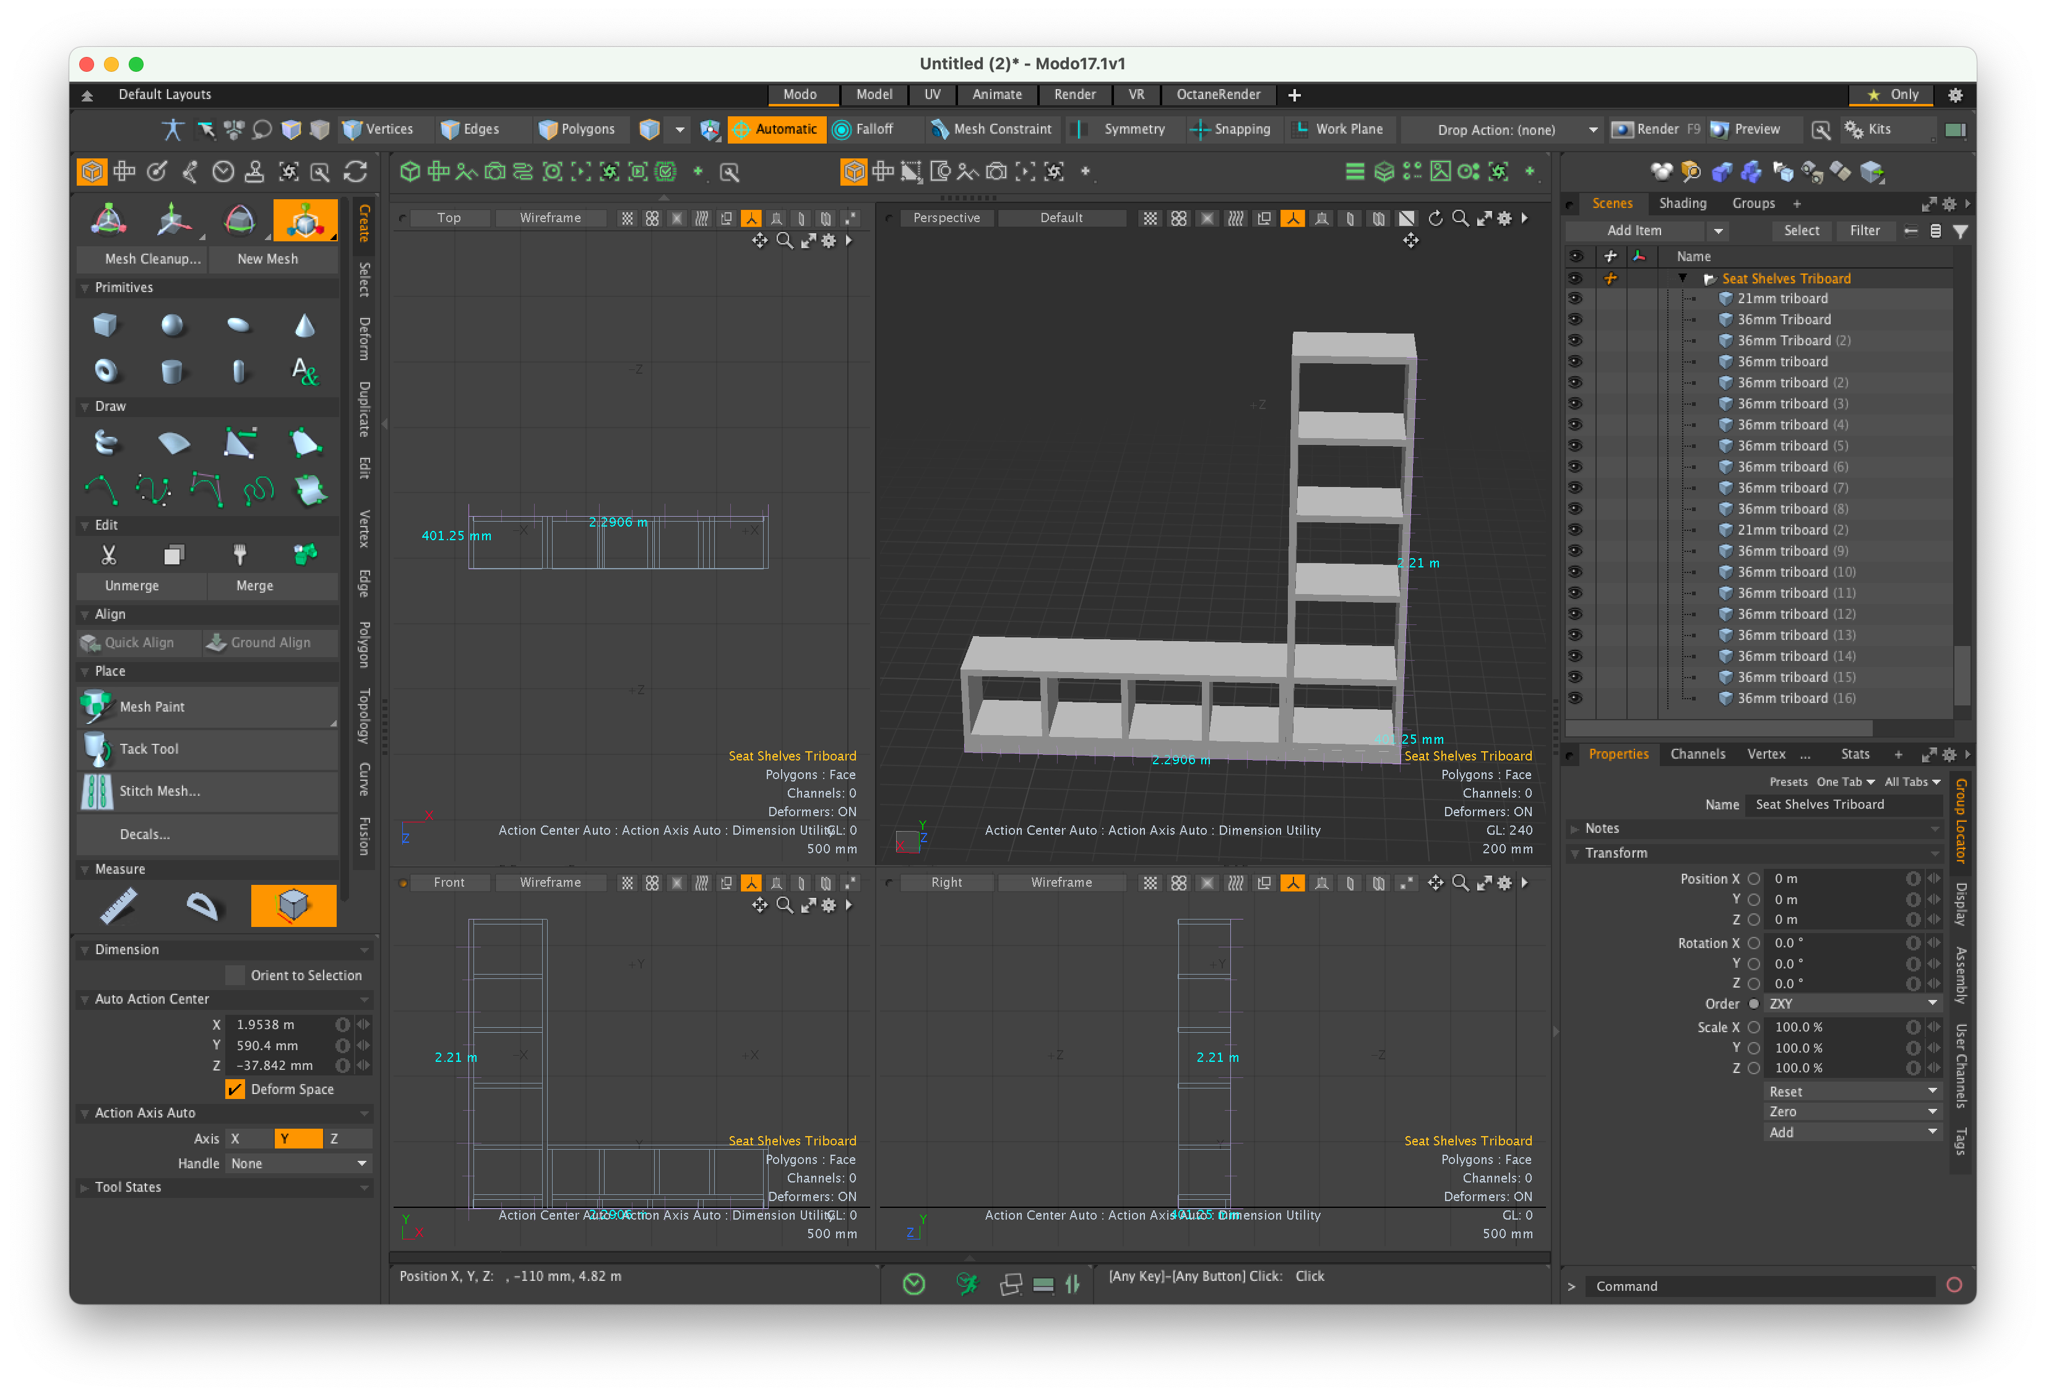Expand the Notes section in Properties
The height and width of the screenshot is (1396, 2046).
[1574, 829]
